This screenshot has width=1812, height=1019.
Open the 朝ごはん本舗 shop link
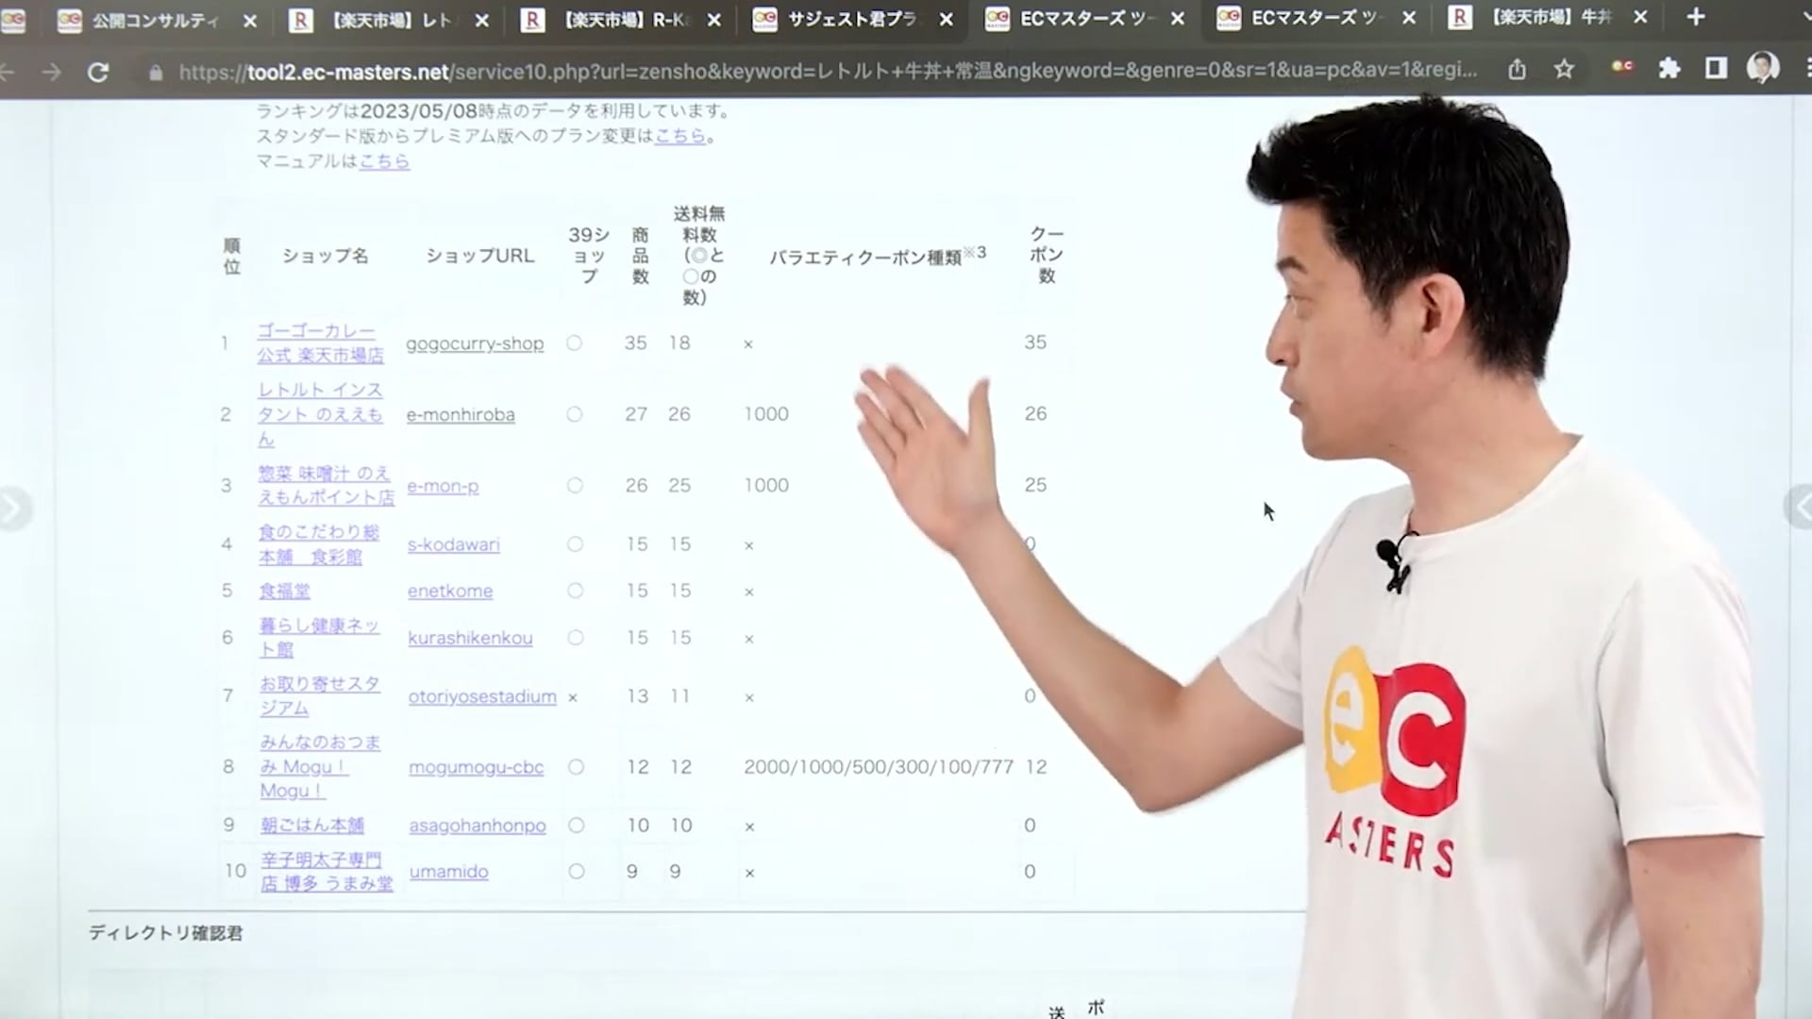coord(312,826)
